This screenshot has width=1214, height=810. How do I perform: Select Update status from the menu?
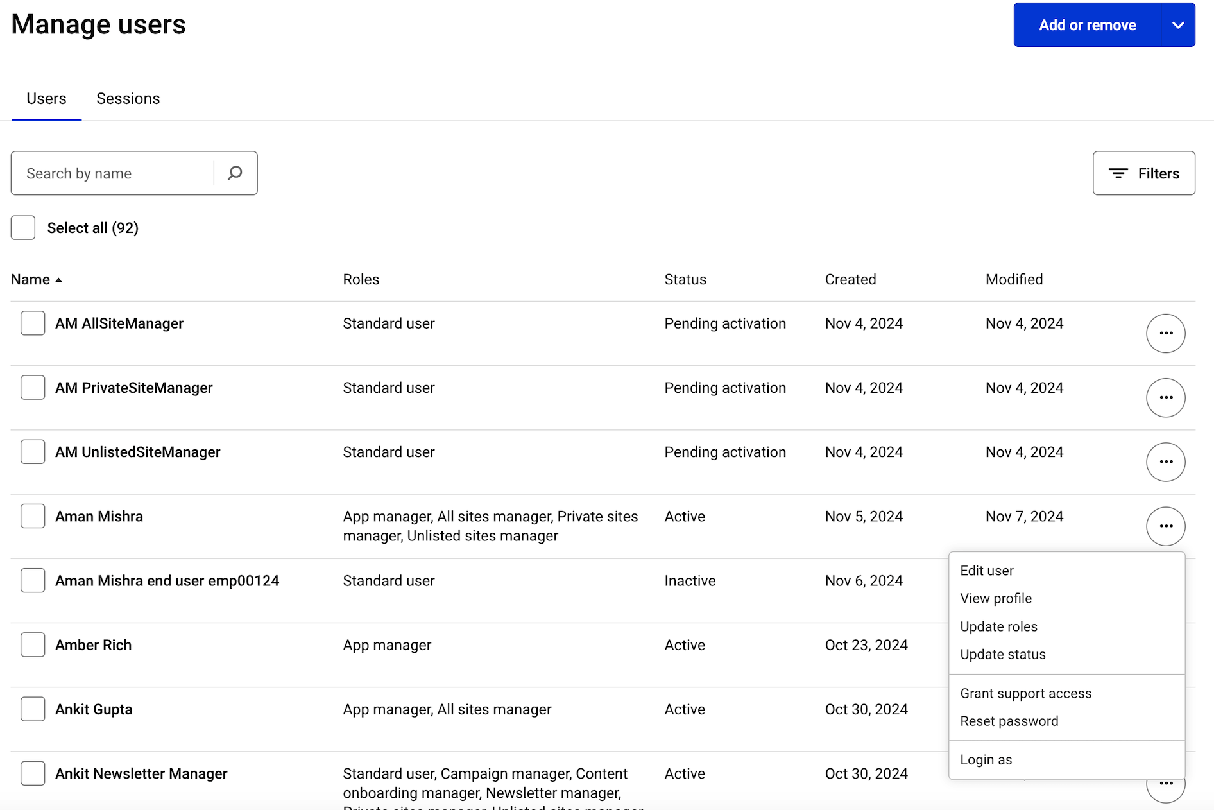click(x=1002, y=654)
